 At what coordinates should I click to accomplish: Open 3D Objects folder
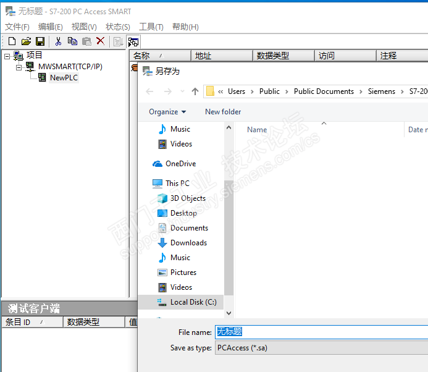pyautogui.click(x=182, y=198)
